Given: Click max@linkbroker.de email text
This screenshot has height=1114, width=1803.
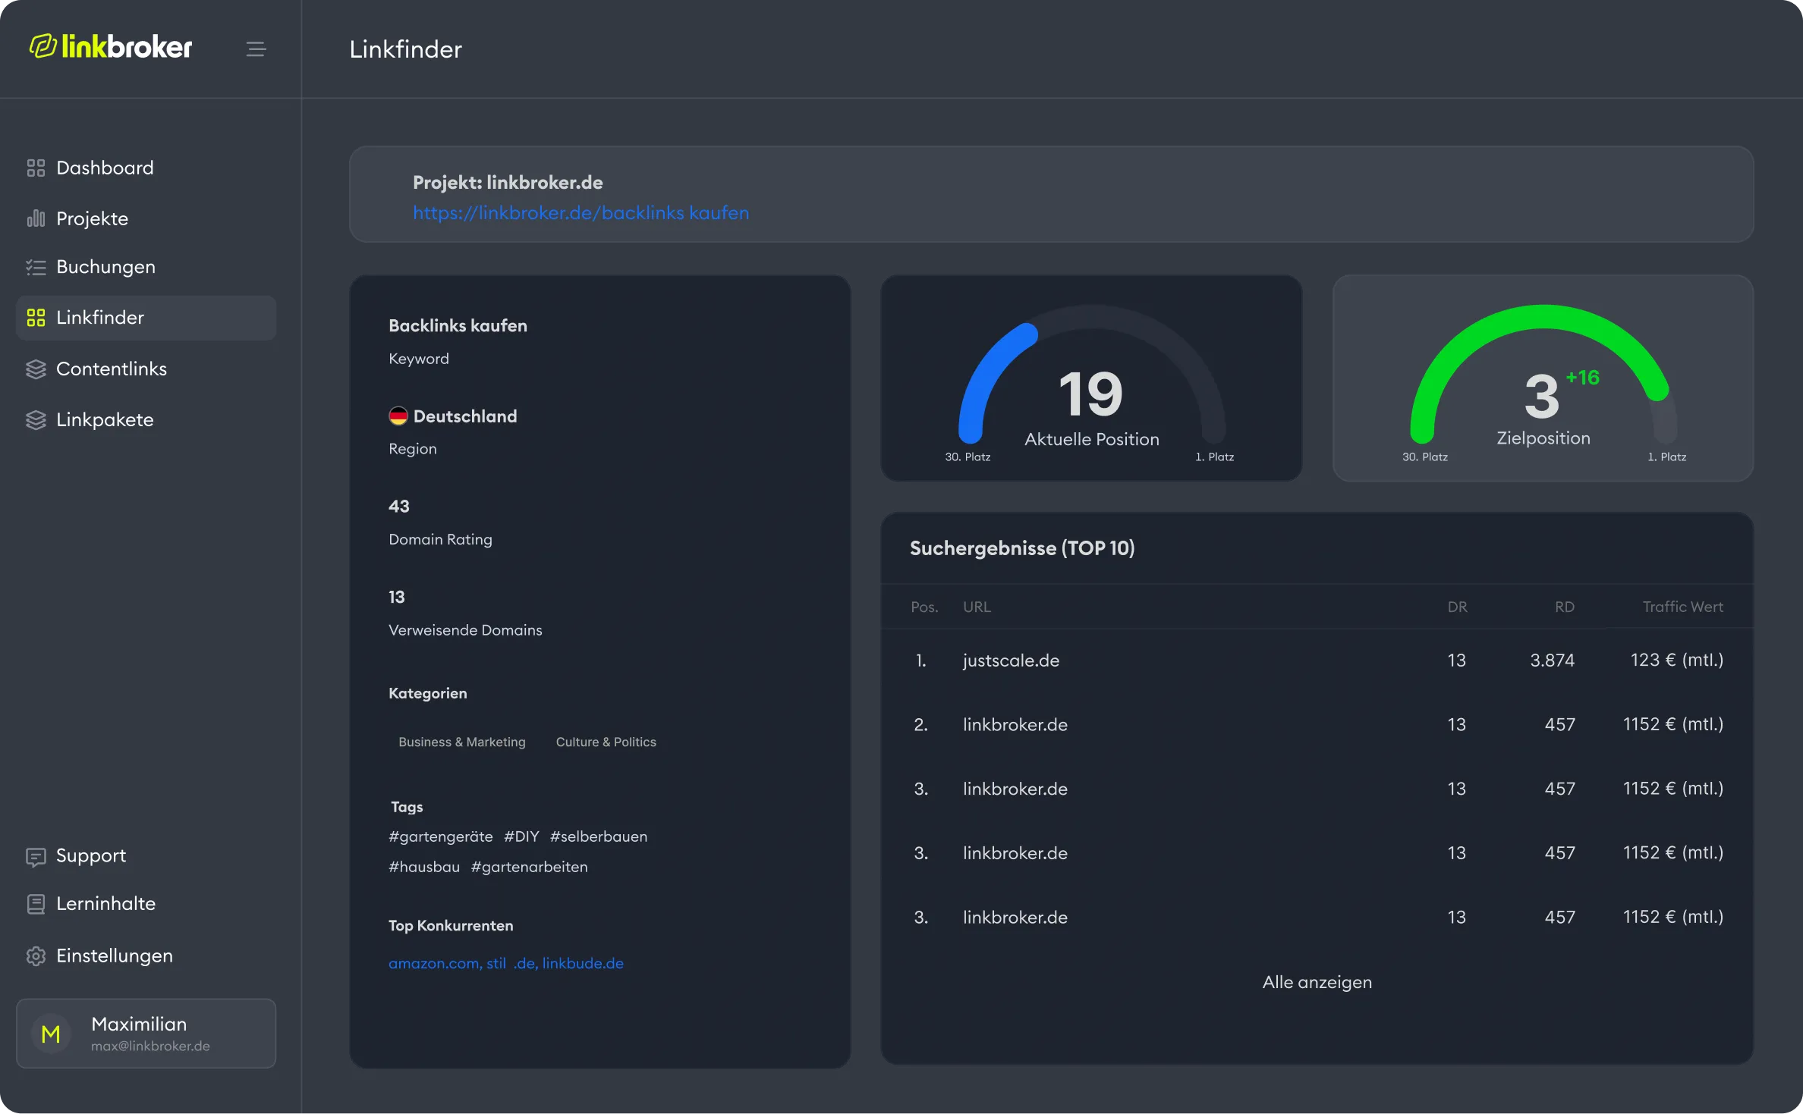Looking at the screenshot, I should point(150,1047).
